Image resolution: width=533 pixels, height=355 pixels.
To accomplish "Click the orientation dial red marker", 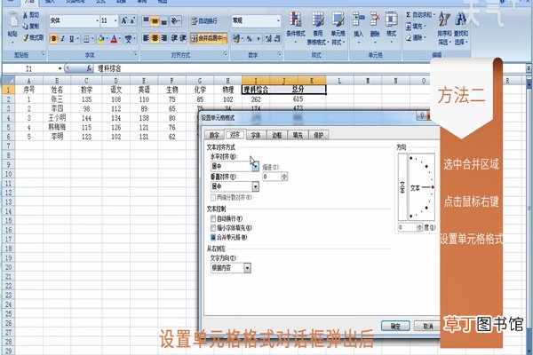I will [433, 187].
